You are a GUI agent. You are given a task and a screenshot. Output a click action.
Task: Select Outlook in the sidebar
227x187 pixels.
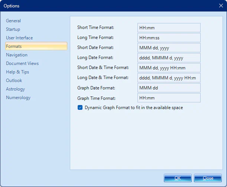point(14,81)
